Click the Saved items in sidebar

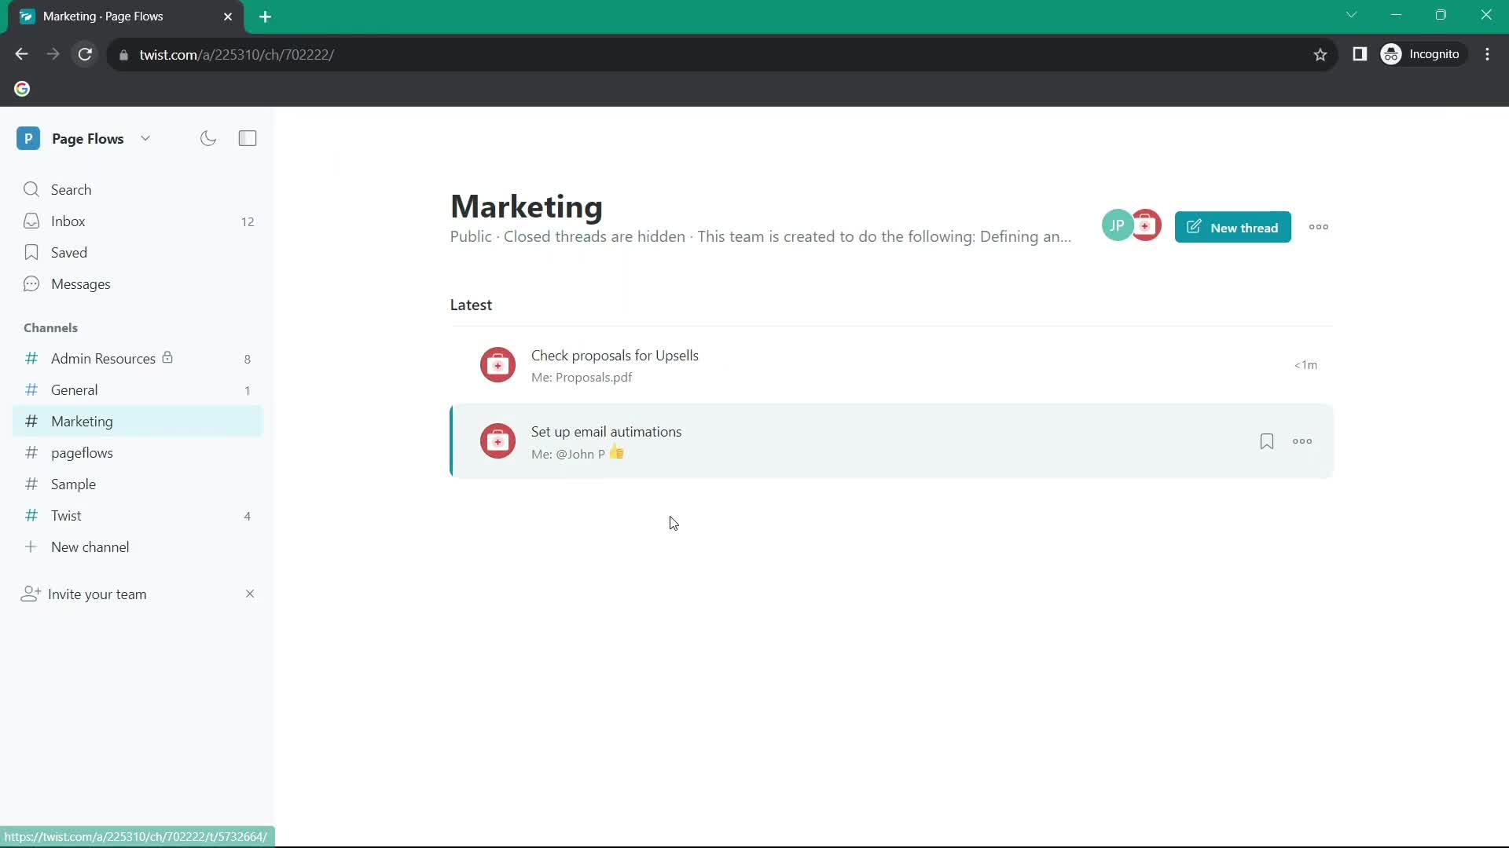click(x=68, y=251)
